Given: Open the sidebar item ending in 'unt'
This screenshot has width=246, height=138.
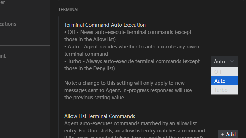Looking at the screenshot, I should click(3, 56).
